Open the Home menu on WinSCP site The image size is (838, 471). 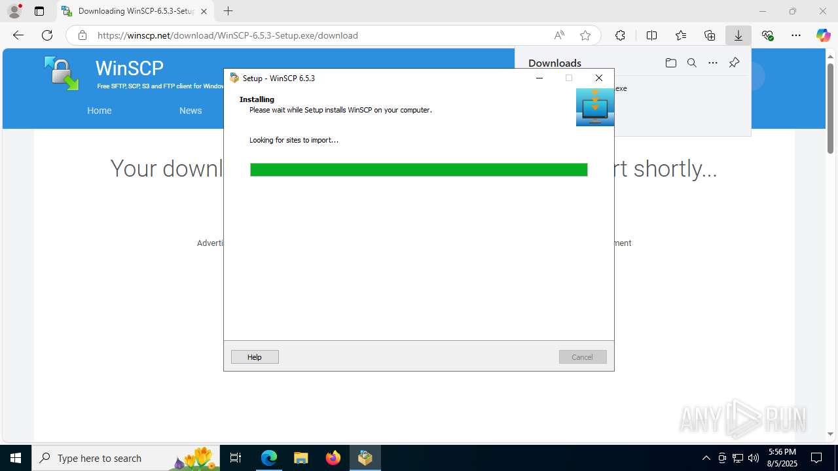pos(100,111)
